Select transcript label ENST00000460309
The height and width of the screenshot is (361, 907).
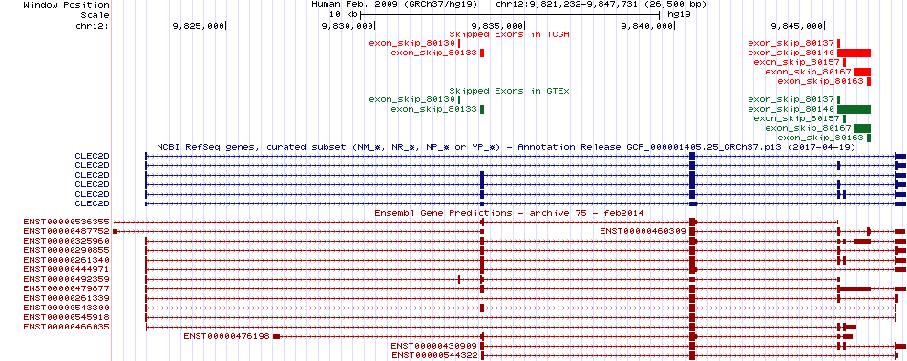pos(643,231)
